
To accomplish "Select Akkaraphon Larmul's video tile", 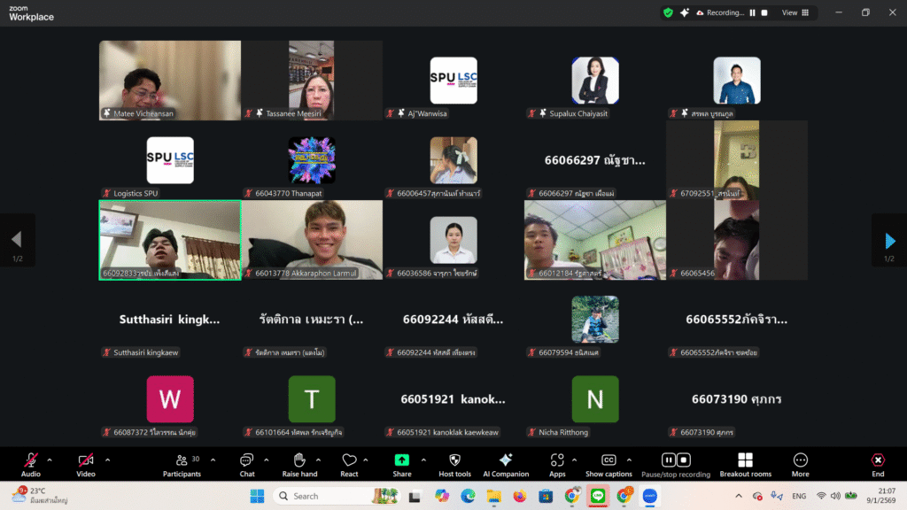I will coord(312,239).
